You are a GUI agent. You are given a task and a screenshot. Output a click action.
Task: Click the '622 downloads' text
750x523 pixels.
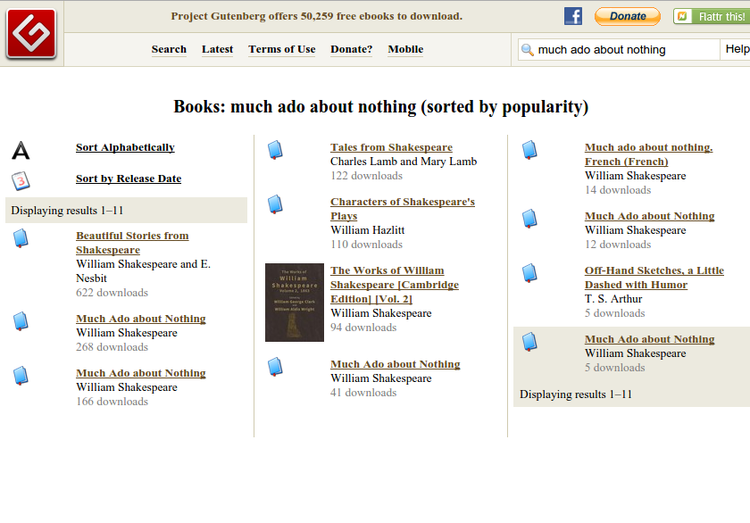[112, 293]
